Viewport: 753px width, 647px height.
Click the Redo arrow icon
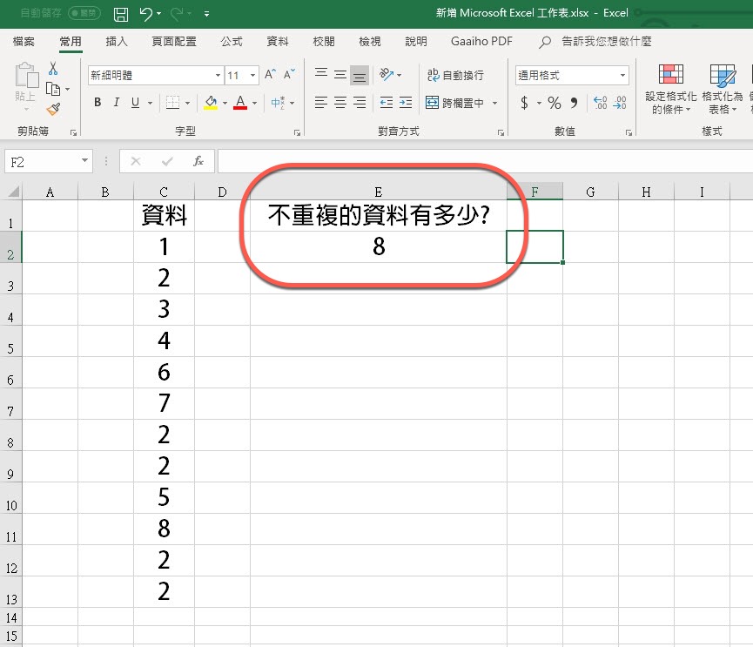[x=176, y=14]
